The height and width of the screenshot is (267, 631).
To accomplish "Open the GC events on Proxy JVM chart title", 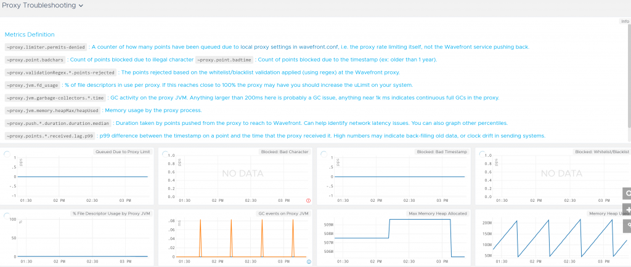I will coord(283,213).
